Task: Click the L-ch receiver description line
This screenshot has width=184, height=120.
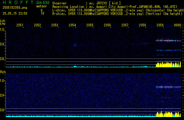Action: [x=118, y=10]
